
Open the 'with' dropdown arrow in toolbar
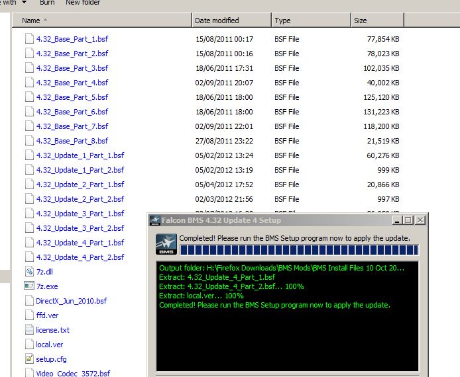[25, 3]
